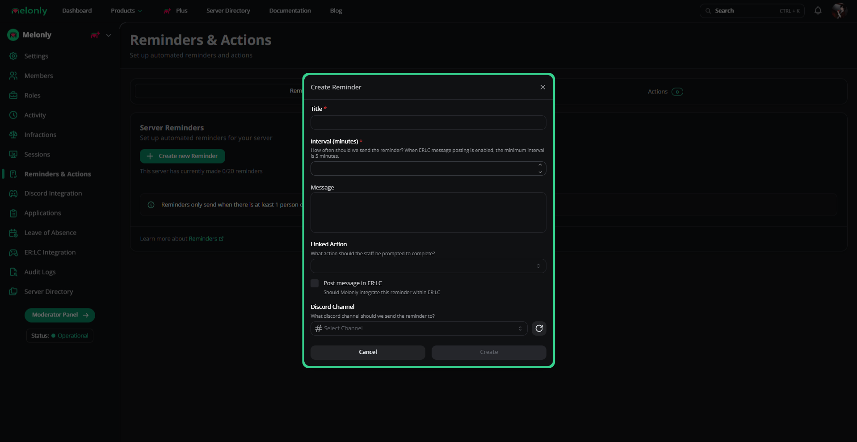Open the Linked Action dropdown
Viewport: 857px width, 442px height.
(428, 266)
